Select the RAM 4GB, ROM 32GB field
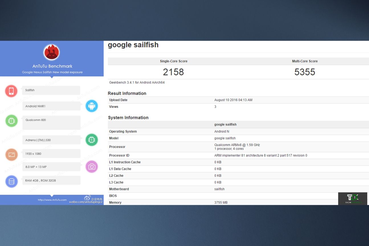 (51, 180)
